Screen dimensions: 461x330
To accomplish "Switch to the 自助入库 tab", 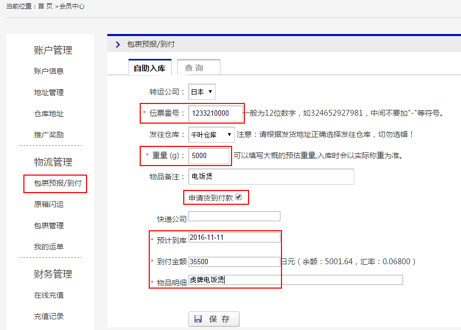I will 150,67.
